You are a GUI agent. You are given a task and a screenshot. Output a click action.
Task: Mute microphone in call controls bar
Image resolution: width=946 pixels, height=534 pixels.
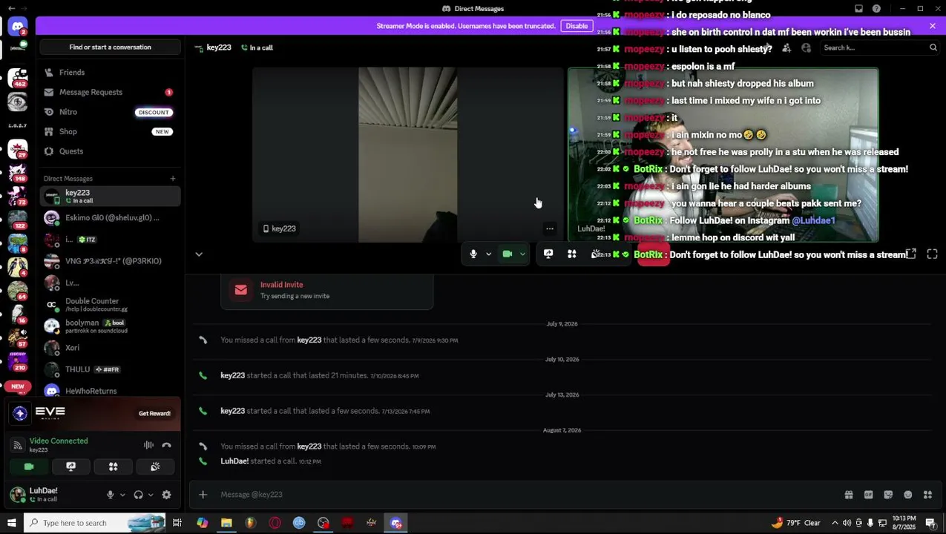coord(473,254)
